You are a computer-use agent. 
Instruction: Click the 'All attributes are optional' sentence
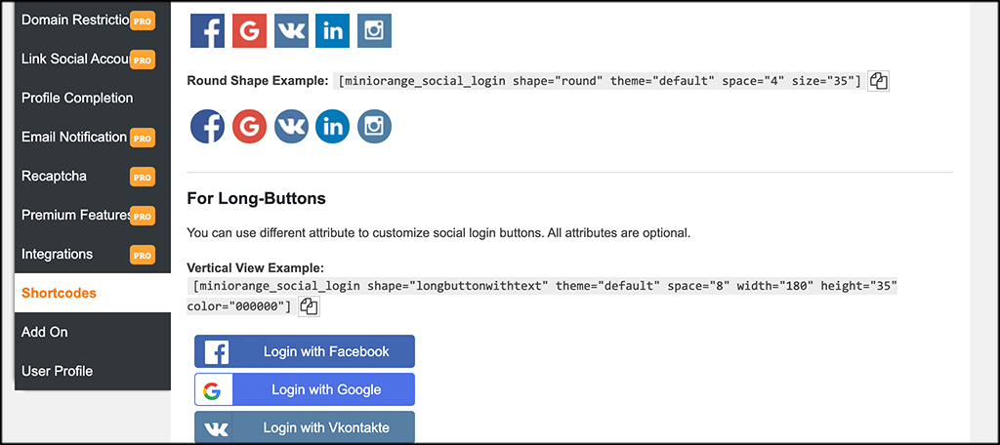(618, 232)
